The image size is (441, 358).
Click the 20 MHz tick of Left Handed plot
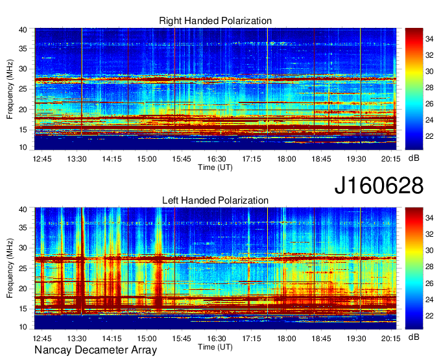pyautogui.click(x=23, y=289)
